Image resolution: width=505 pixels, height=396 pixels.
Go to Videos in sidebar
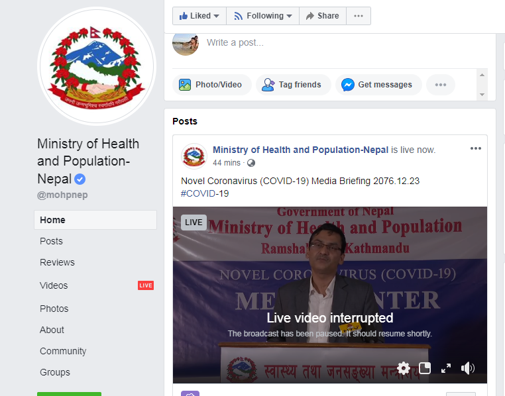pos(54,285)
